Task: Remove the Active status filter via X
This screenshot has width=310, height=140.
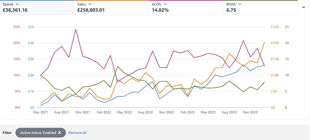Action: pos(60,132)
